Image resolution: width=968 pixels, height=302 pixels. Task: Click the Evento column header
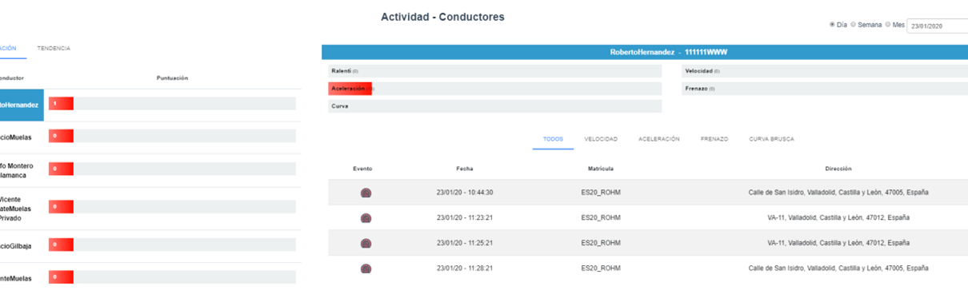(362, 169)
